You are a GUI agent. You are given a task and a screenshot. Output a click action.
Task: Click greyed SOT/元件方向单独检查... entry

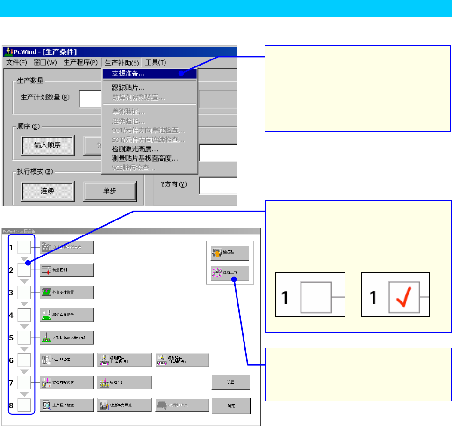click(x=150, y=130)
